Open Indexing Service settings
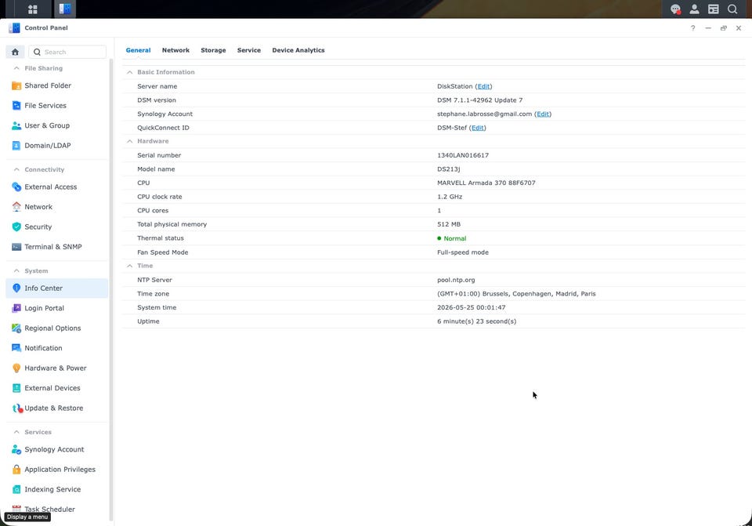This screenshot has height=526, width=752. (x=57, y=489)
